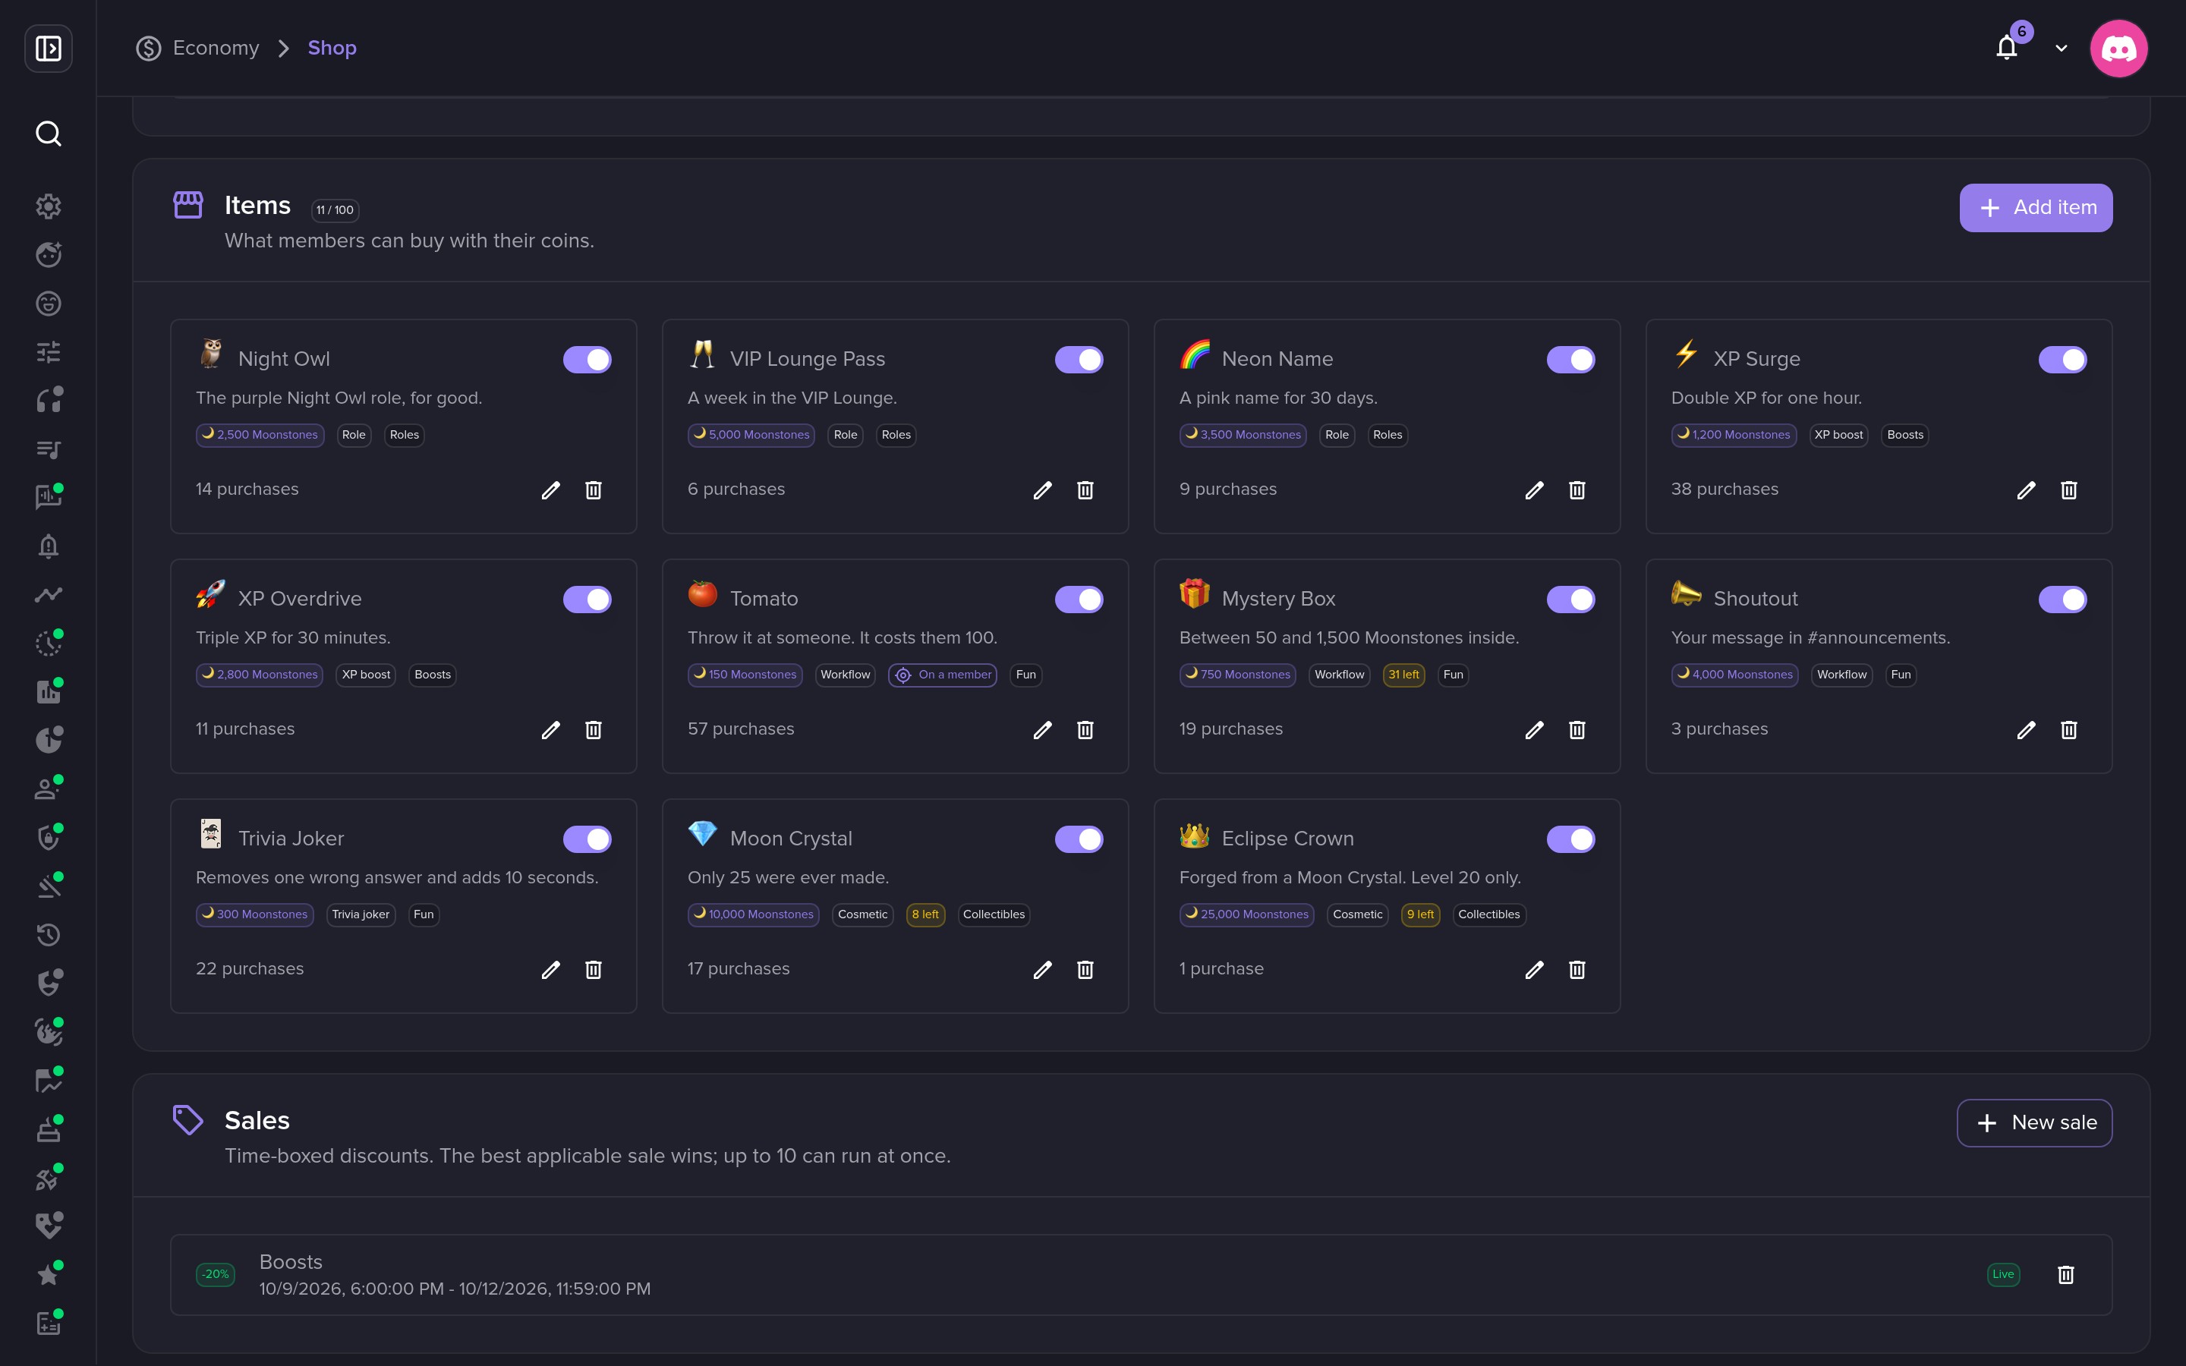Edit the Eclipse Crown item
Image resolution: width=2186 pixels, height=1366 pixels.
pos(1534,969)
